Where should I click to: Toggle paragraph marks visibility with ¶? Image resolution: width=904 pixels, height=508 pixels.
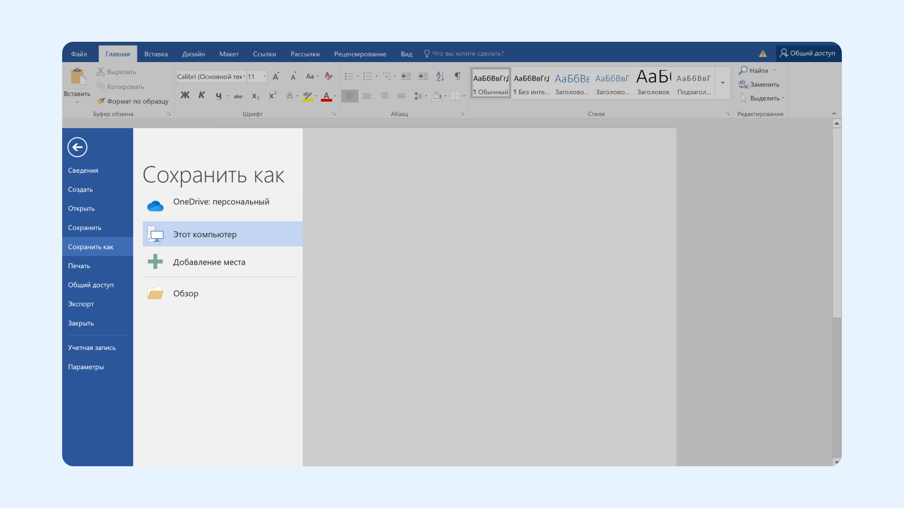point(457,76)
